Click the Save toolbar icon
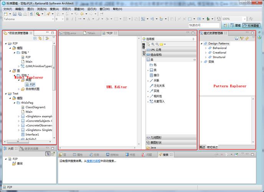This screenshot has height=192, width=264. tap(15, 14)
